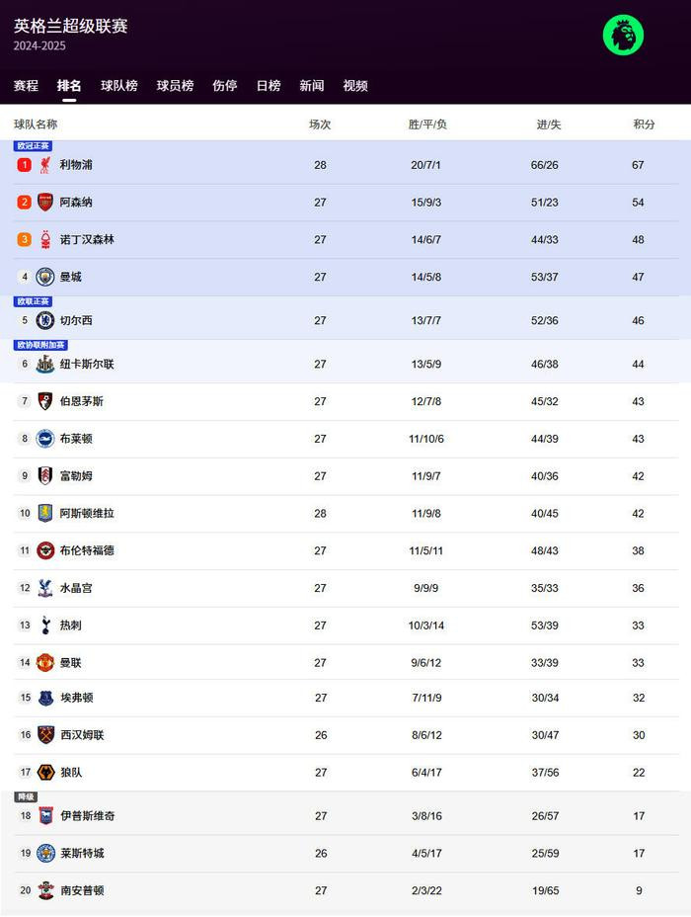Open the 阿斯顿维拉 team link
The height and width of the screenshot is (917, 691).
point(87,514)
